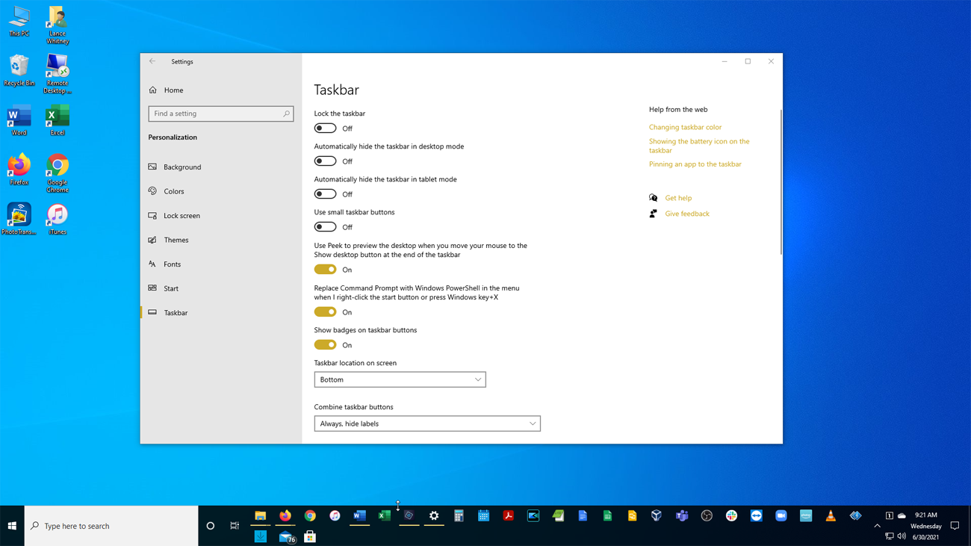Click the Find a setting search box

(221, 114)
